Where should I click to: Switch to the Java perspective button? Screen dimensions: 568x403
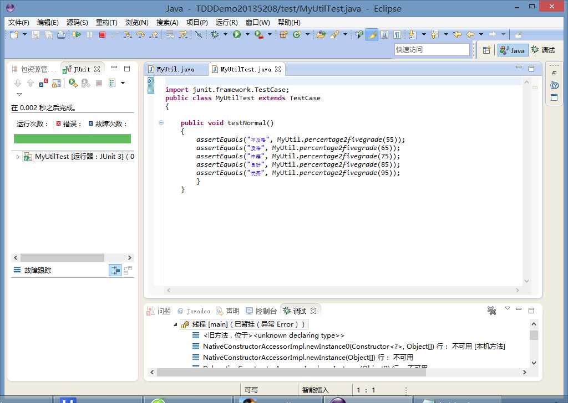click(x=512, y=50)
